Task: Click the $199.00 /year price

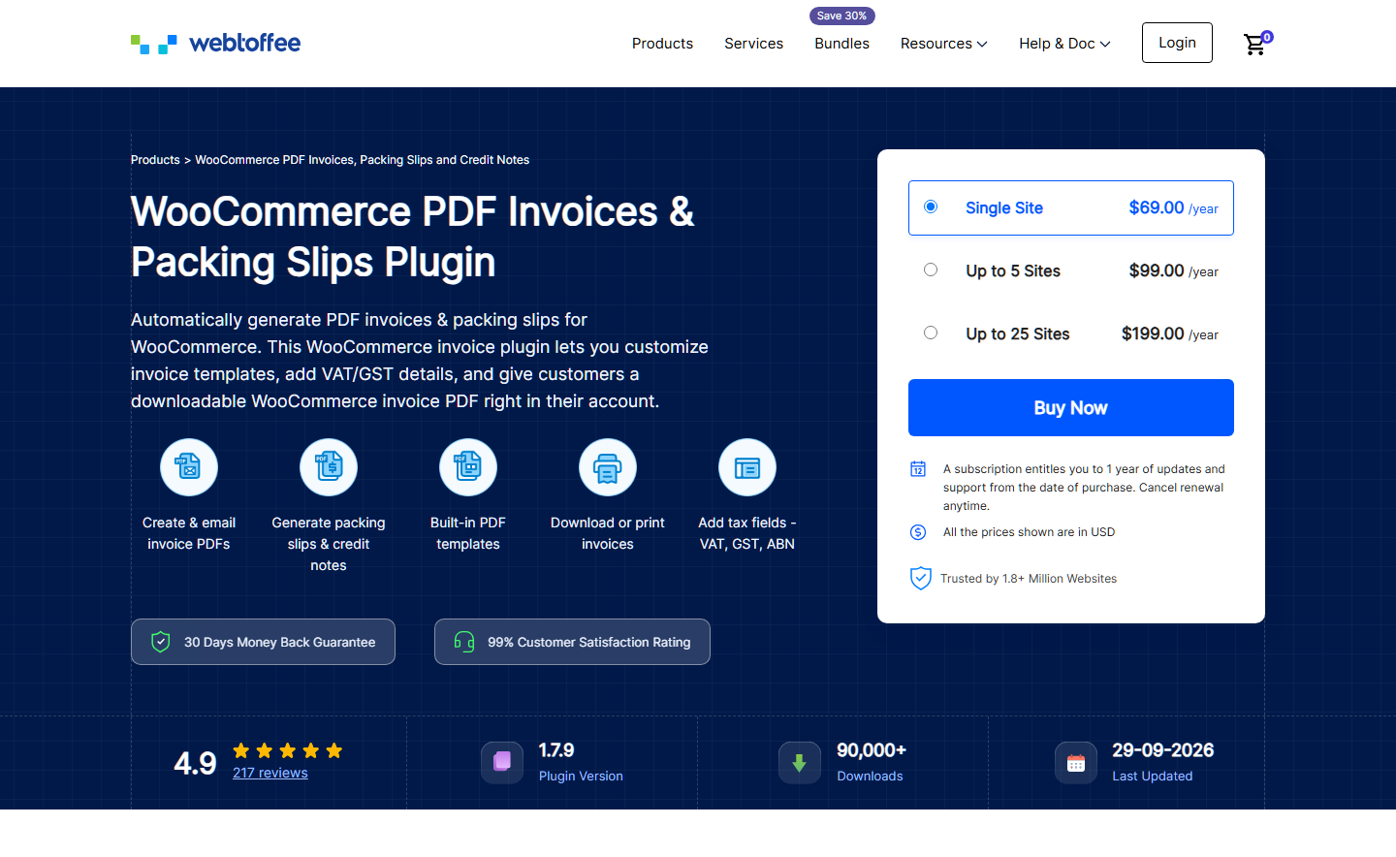Action: click(x=1169, y=333)
